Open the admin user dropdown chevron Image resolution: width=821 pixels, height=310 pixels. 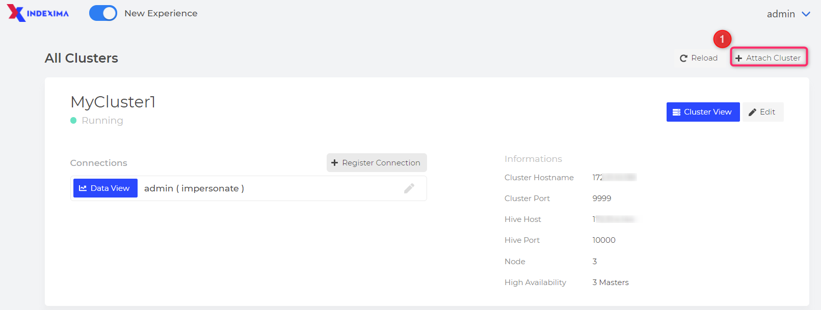point(806,14)
